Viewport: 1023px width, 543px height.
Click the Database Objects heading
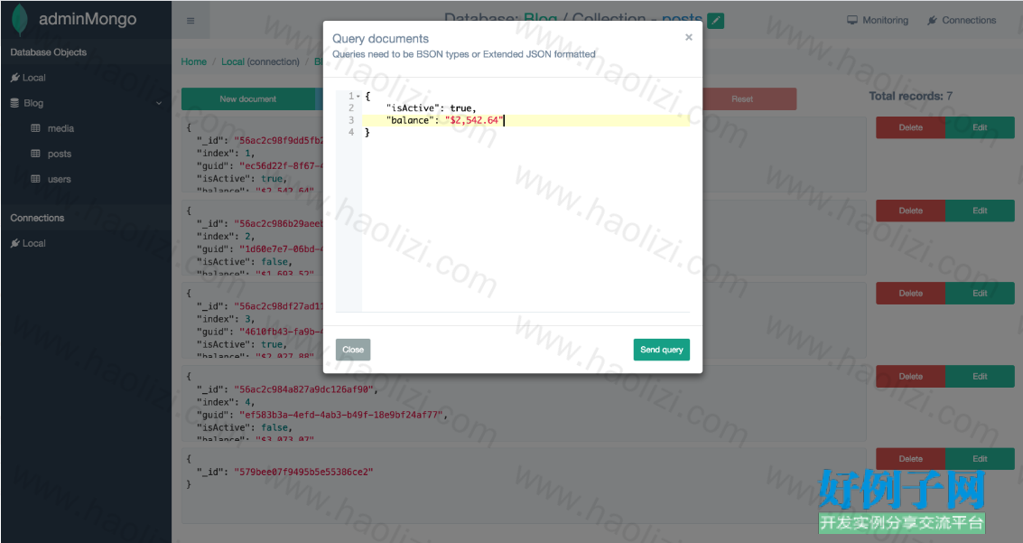tap(48, 52)
